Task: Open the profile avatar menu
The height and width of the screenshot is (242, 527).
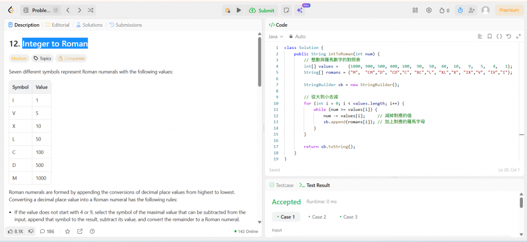Action: 485,10
